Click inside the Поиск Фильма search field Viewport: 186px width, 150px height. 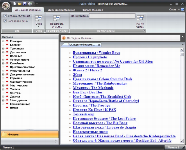pos(112,16)
